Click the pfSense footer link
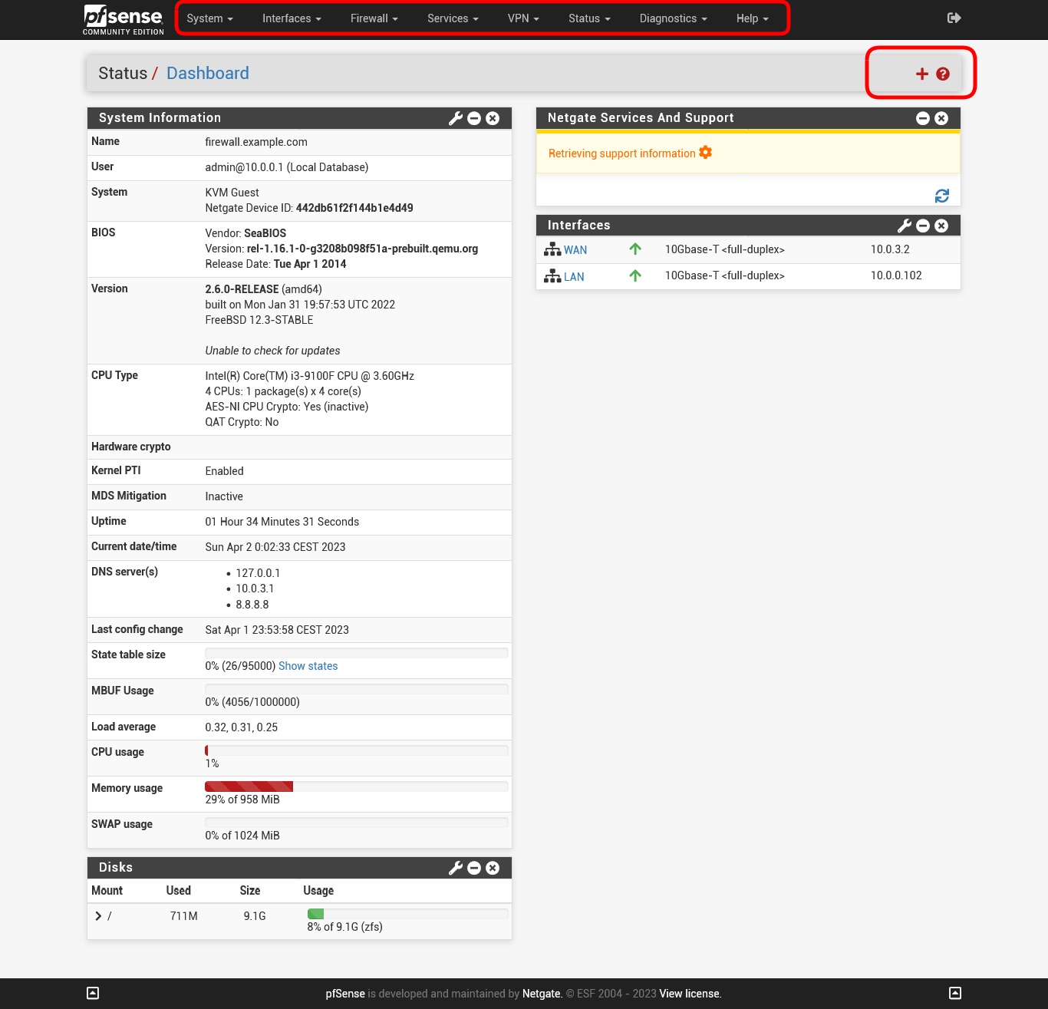This screenshot has width=1048, height=1009. 345,994
